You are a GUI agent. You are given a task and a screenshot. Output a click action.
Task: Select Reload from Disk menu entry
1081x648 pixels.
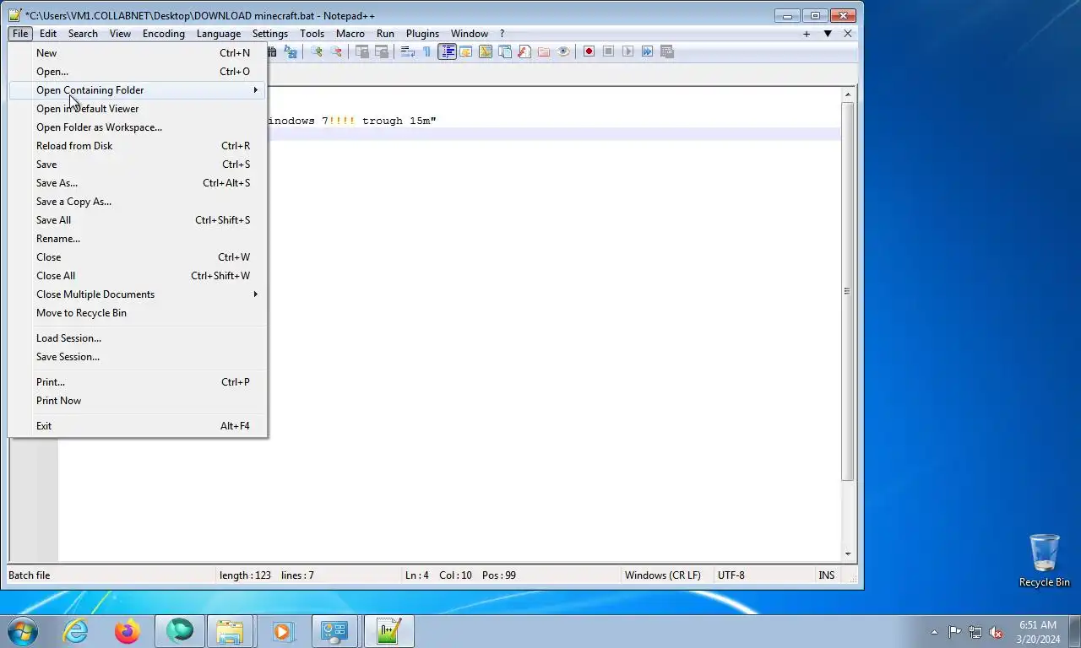[x=138, y=146]
